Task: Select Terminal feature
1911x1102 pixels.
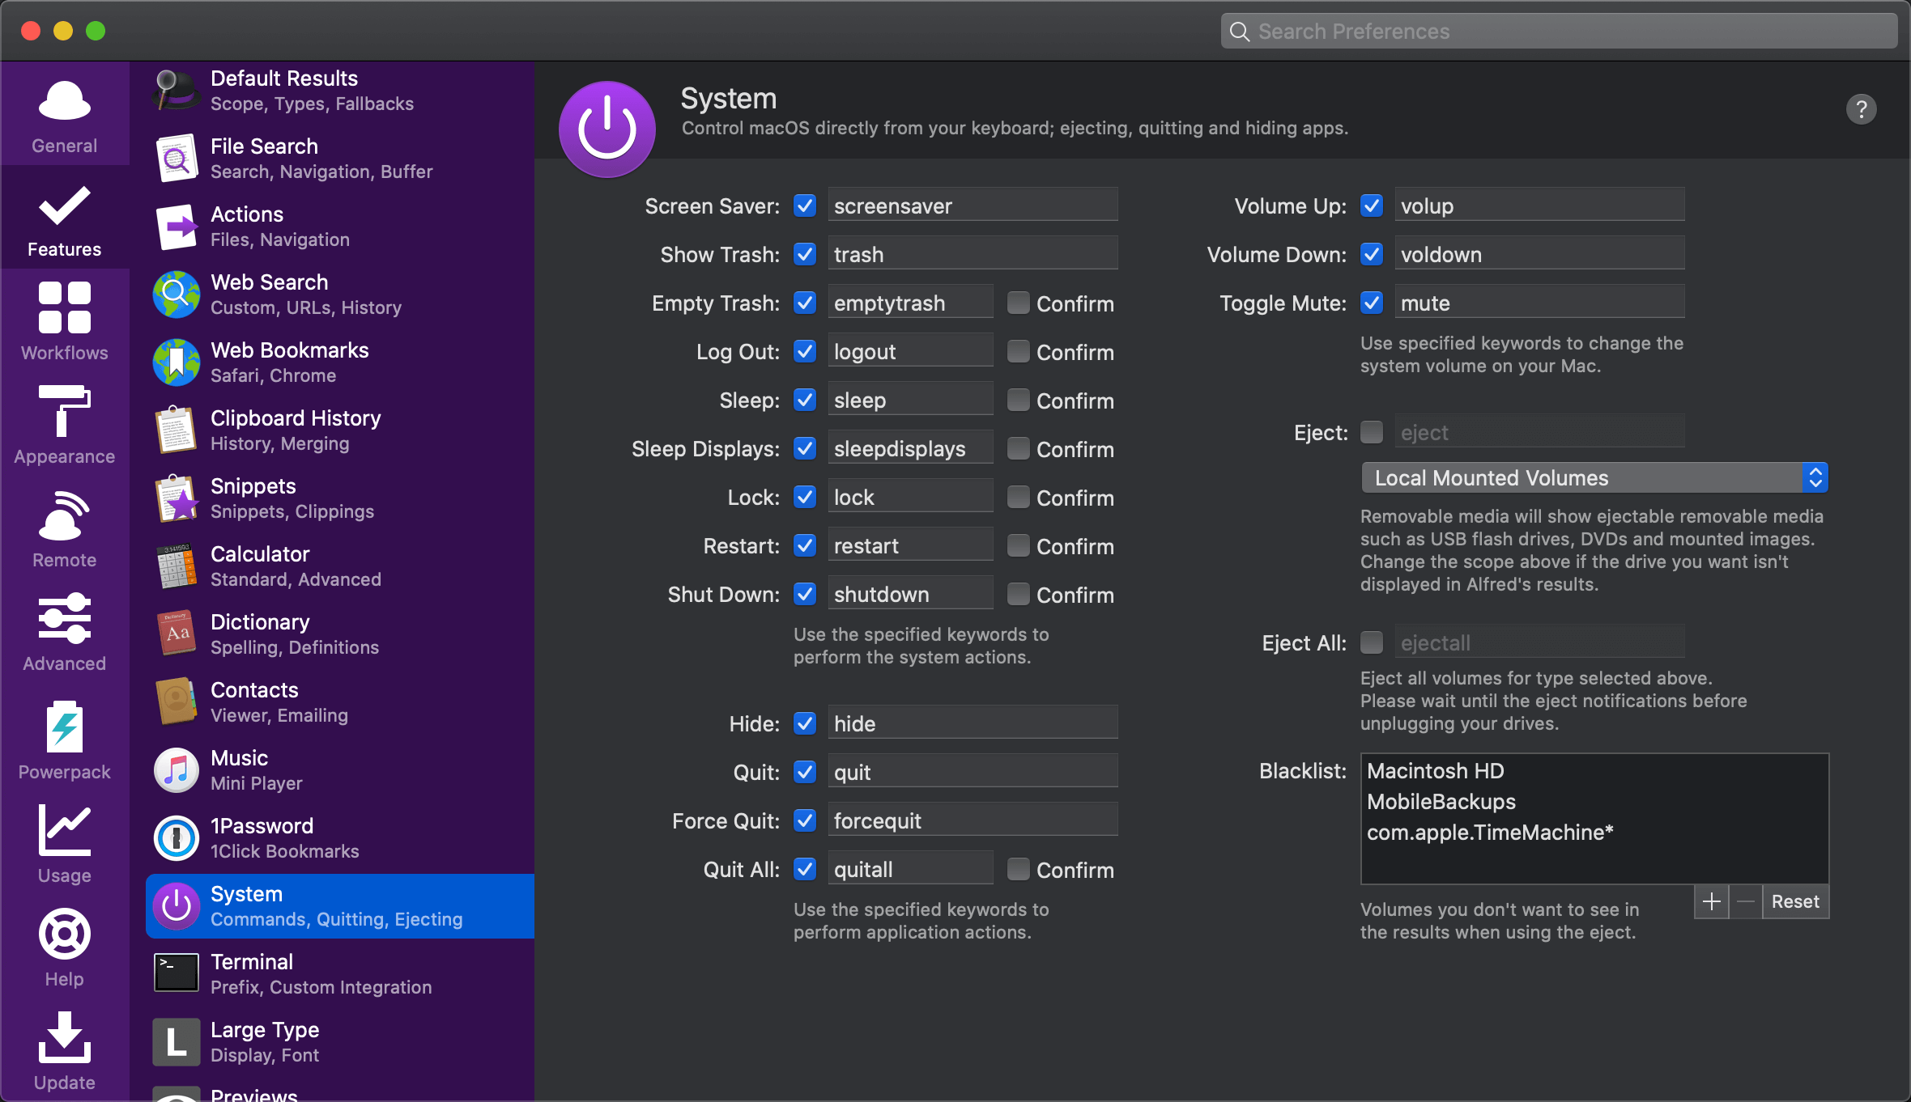Action: click(340, 974)
